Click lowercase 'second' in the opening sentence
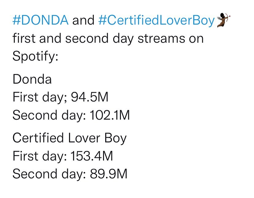The image size is (254, 198). coord(87,38)
